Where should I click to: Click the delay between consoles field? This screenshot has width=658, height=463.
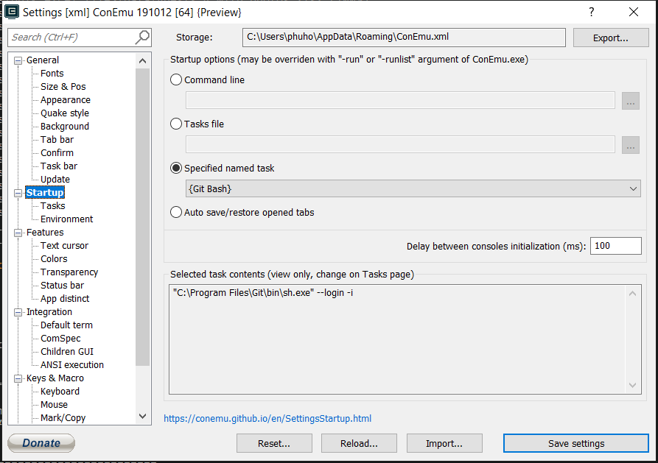tap(615, 246)
